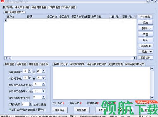158x117 pixels.
Task: Click the 修改资料 button
Action: (x=146, y=58)
